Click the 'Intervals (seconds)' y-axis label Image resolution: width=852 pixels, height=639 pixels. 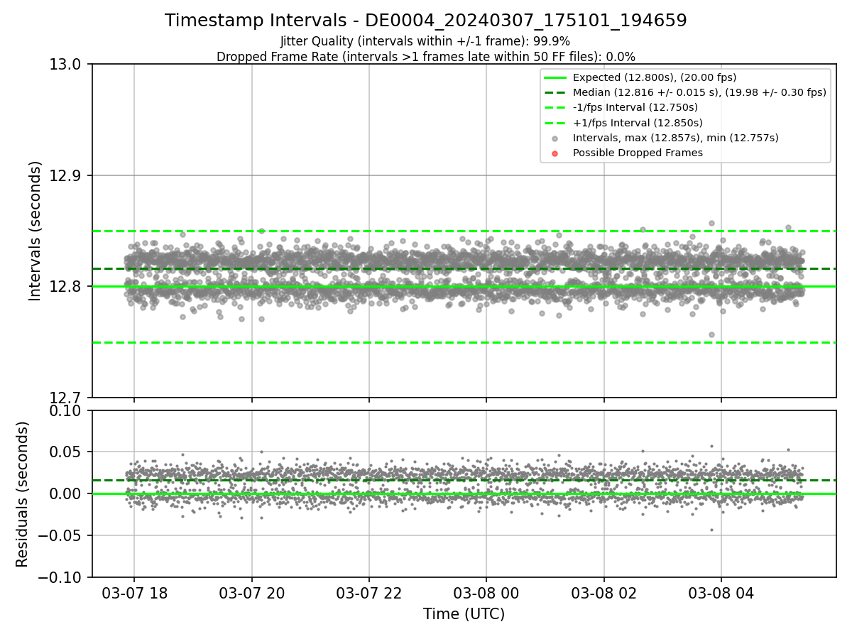[35, 231]
